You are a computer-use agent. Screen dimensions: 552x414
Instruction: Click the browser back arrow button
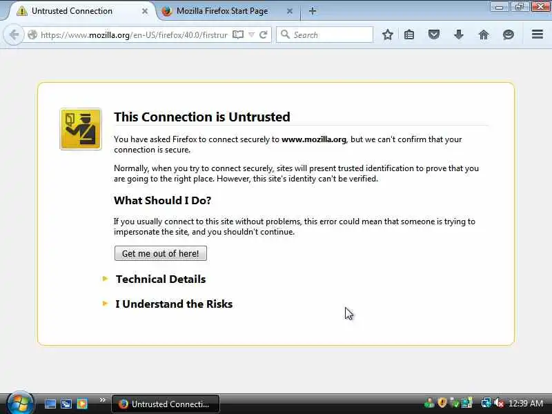14,35
